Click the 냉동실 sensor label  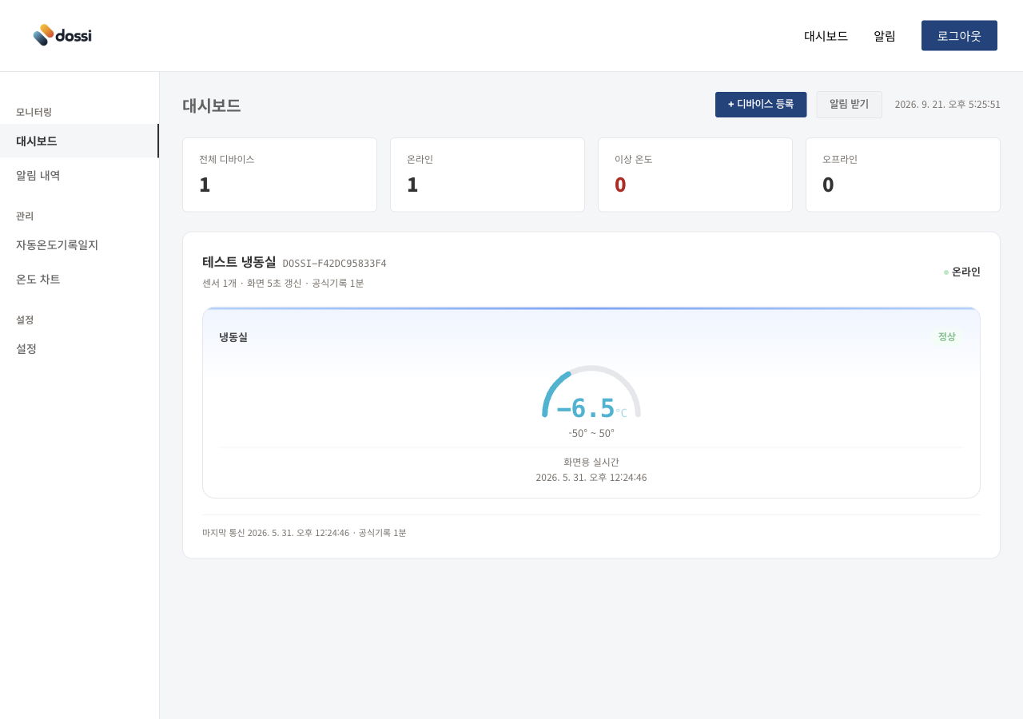pos(233,337)
